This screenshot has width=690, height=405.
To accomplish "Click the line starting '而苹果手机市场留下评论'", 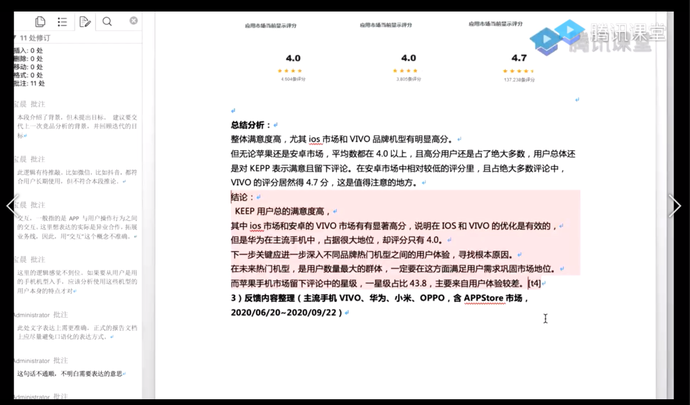I will point(377,283).
